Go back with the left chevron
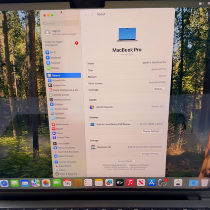The height and width of the screenshot is (210, 210). tap(86, 14)
